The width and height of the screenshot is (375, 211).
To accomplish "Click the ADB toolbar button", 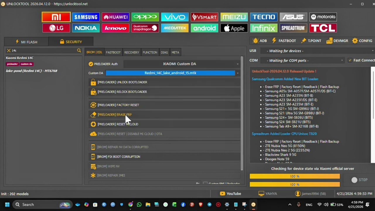I will click(260, 41).
